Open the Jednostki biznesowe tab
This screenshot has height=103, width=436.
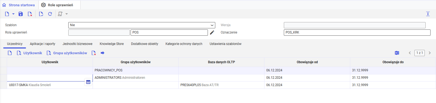[77, 44]
